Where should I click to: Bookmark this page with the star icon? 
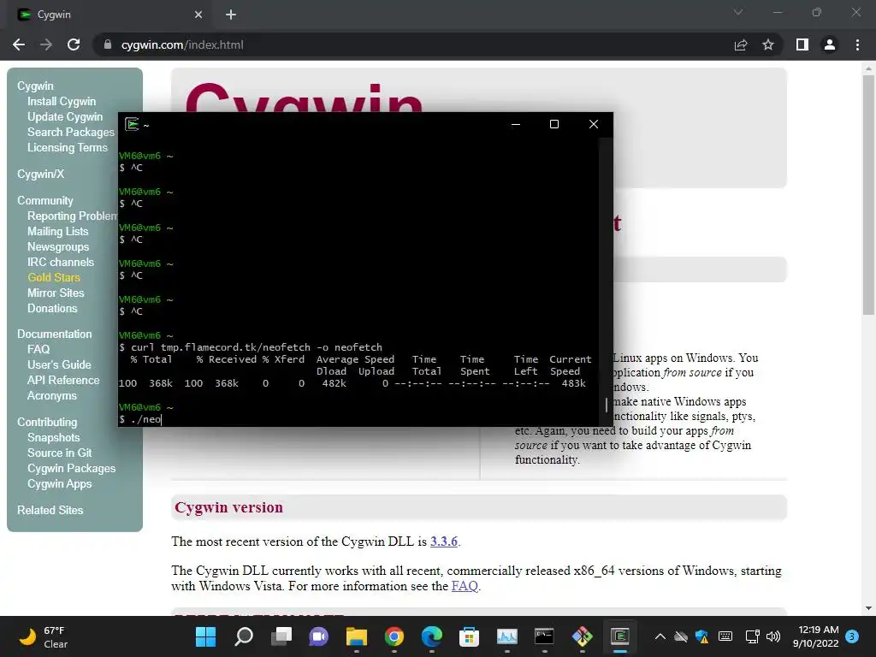768,44
